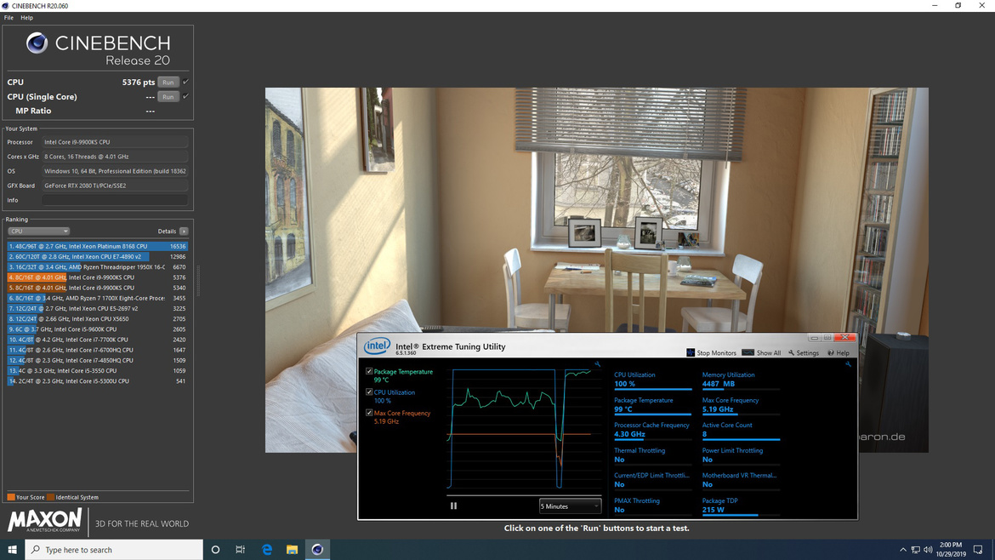Toggle the checkmark beside the CPU Run button
The image size is (995, 560).
pyautogui.click(x=185, y=82)
